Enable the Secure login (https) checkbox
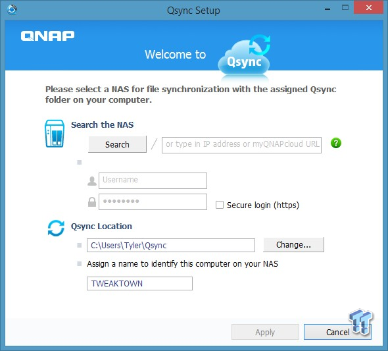This screenshot has width=388, height=351. (x=220, y=205)
